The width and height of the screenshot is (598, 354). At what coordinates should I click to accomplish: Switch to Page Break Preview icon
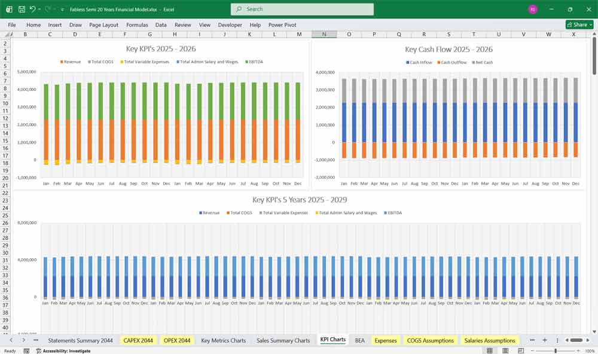pyautogui.click(x=521, y=351)
